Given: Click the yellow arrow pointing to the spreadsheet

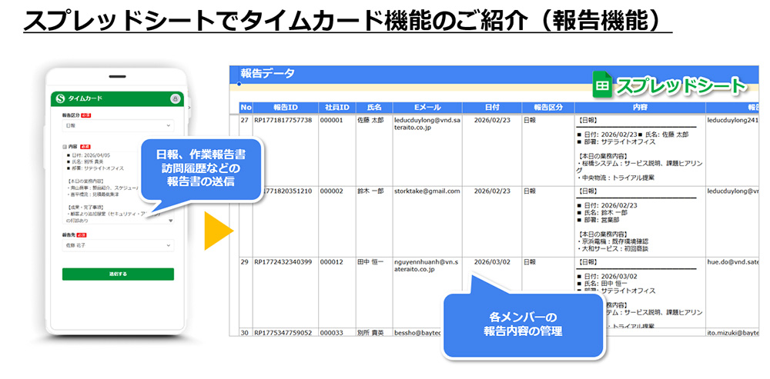Looking at the screenshot, I should [x=217, y=231].
